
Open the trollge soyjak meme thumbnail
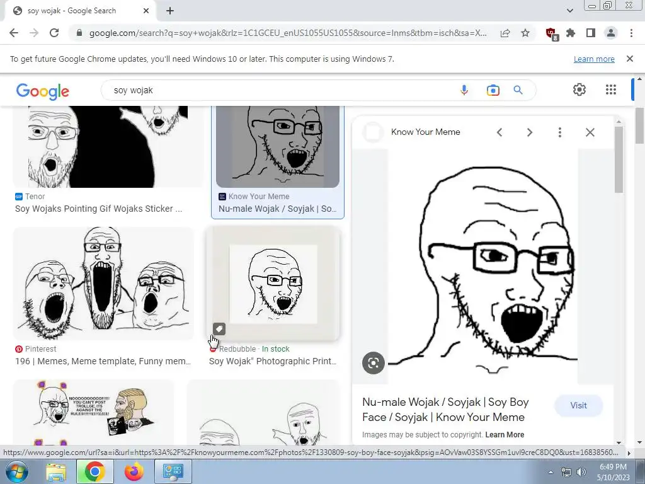pos(93,413)
